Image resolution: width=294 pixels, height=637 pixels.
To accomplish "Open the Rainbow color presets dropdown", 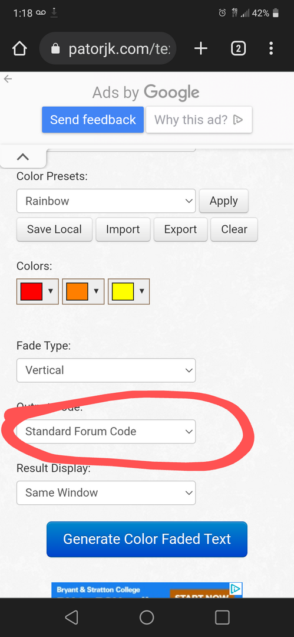I will 106,201.
